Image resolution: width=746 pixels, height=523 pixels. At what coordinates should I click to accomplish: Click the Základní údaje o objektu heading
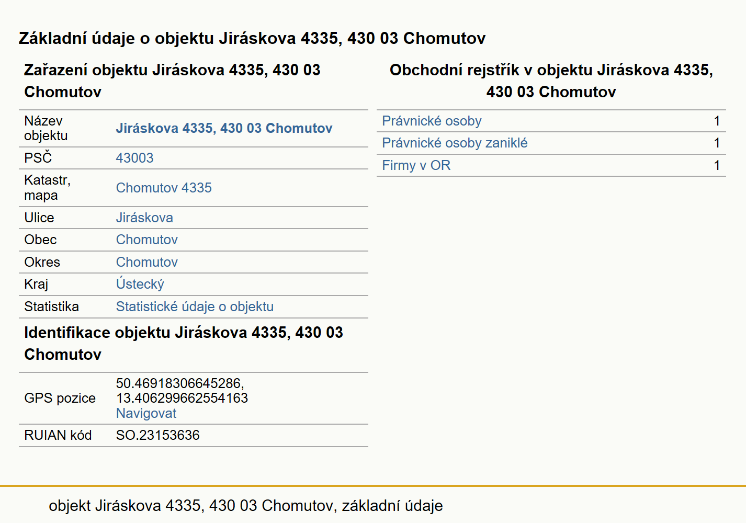[252, 38]
